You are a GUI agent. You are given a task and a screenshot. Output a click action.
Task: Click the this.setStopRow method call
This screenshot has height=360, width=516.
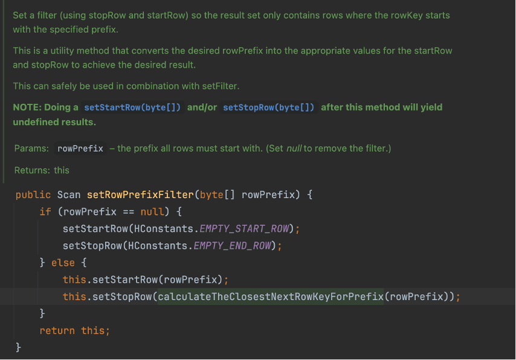pyautogui.click(x=108, y=297)
